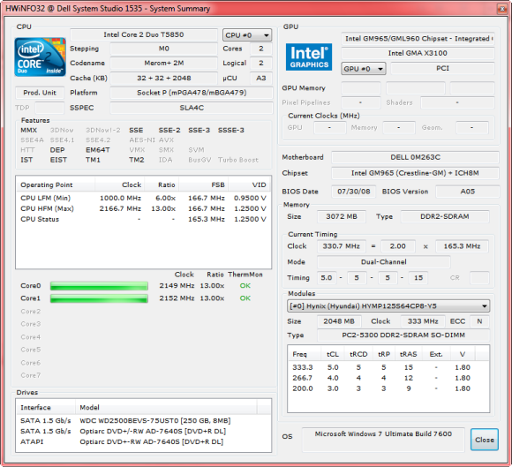Click the memory multiplier 2.00 field
The width and height of the screenshot is (512, 467).
(x=398, y=246)
